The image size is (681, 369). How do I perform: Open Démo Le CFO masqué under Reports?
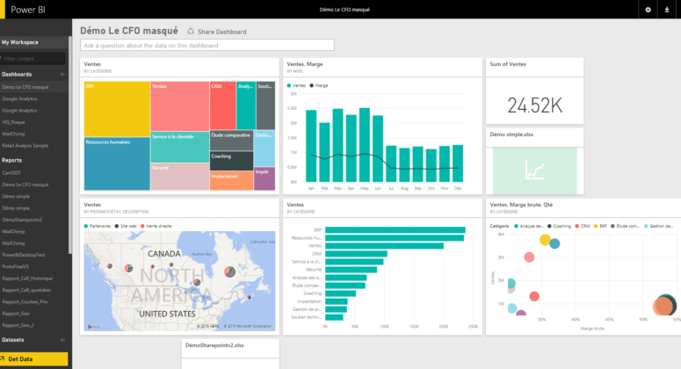pyautogui.click(x=25, y=184)
